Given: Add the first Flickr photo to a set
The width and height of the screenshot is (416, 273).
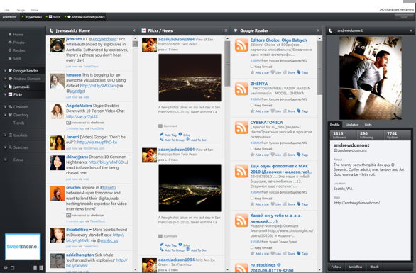Looking at the screenshot, I should click(x=196, y=140).
